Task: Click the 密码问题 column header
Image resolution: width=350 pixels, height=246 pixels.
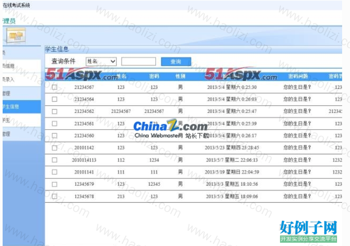Action: [298, 76]
